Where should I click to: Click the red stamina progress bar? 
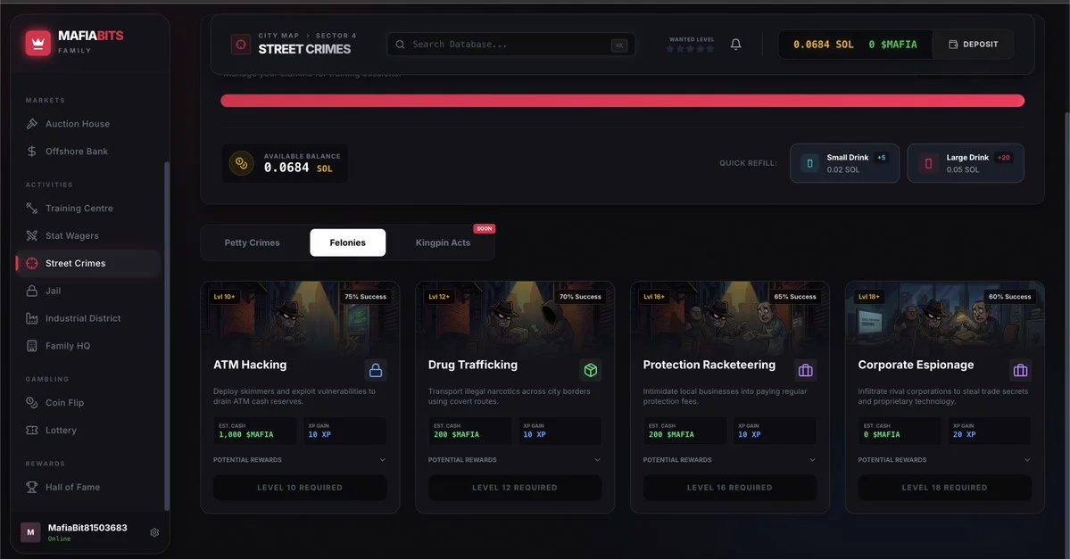click(622, 101)
